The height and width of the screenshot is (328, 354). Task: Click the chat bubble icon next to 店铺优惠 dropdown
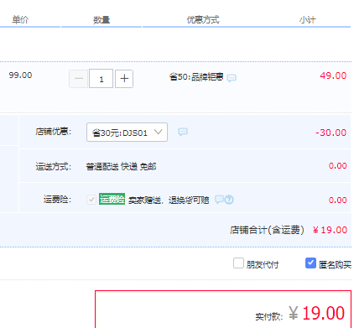[183, 132]
